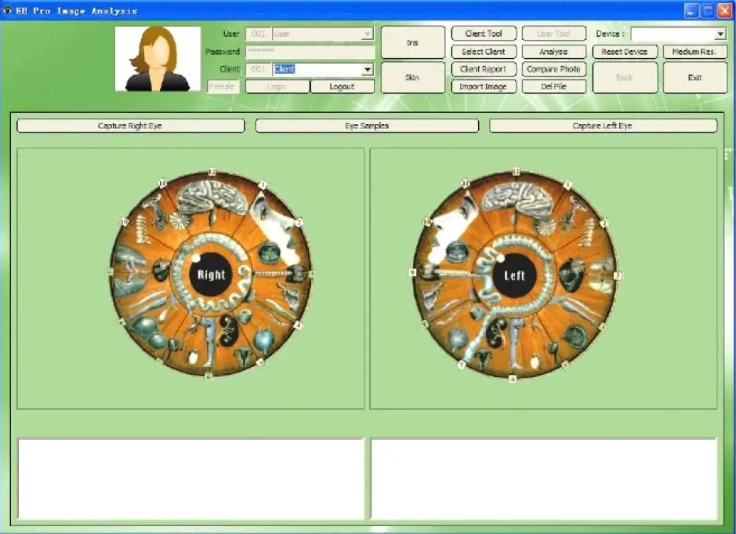Click the Client ID number field

(258, 70)
